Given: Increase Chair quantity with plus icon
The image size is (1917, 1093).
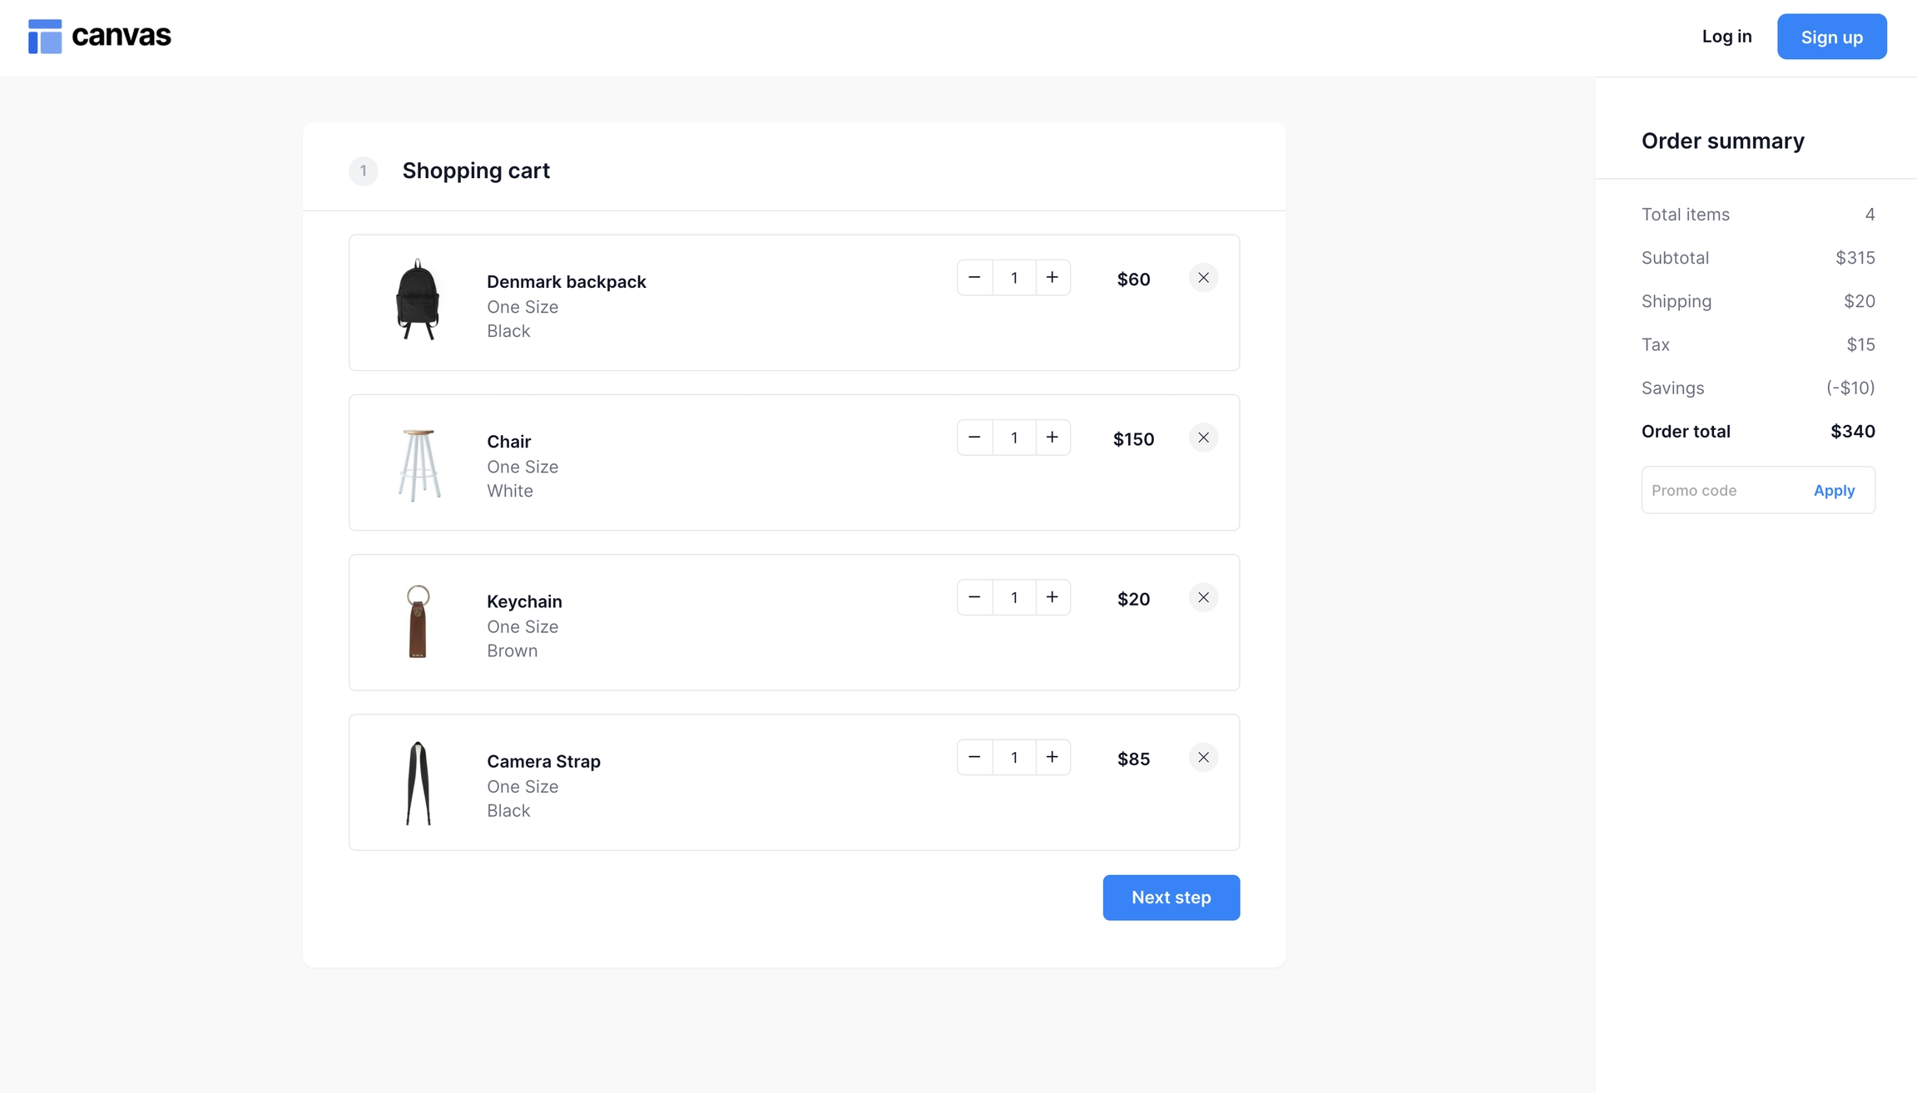Looking at the screenshot, I should click(x=1053, y=438).
